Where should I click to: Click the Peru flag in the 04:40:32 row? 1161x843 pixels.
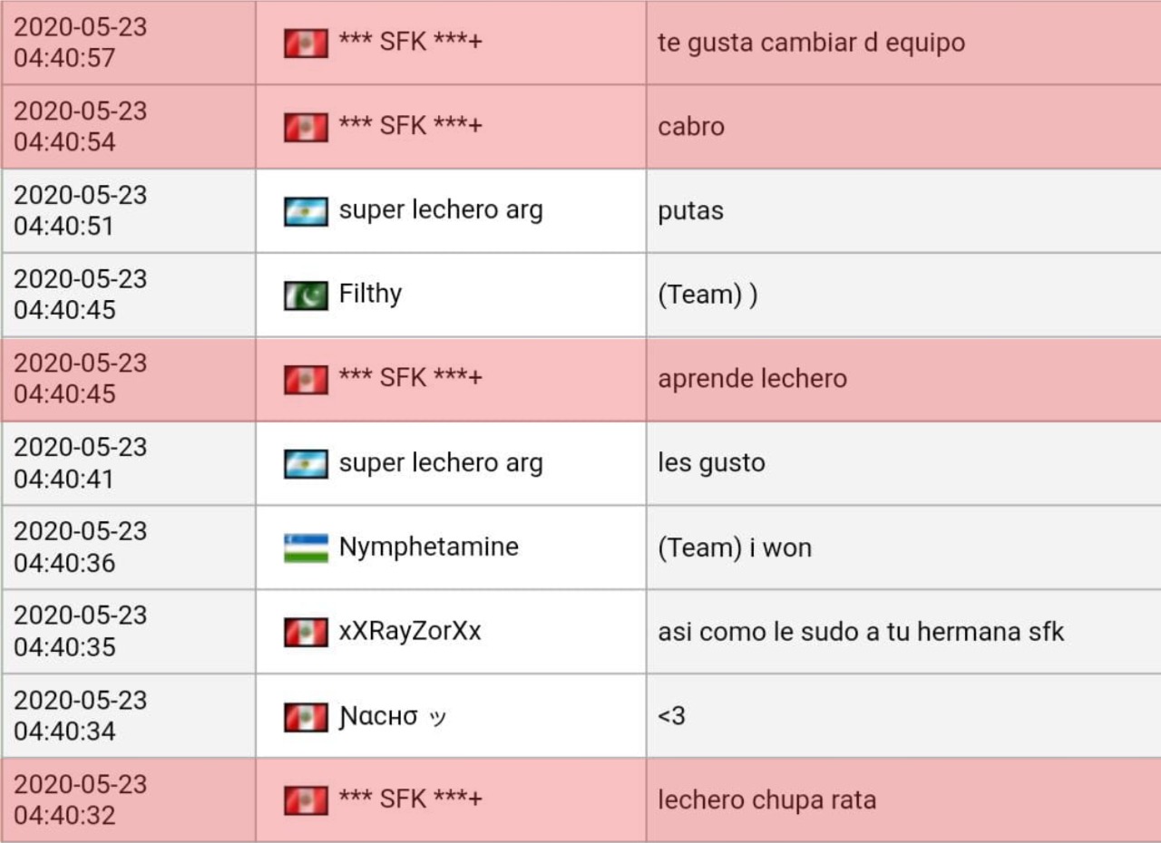pos(306,800)
